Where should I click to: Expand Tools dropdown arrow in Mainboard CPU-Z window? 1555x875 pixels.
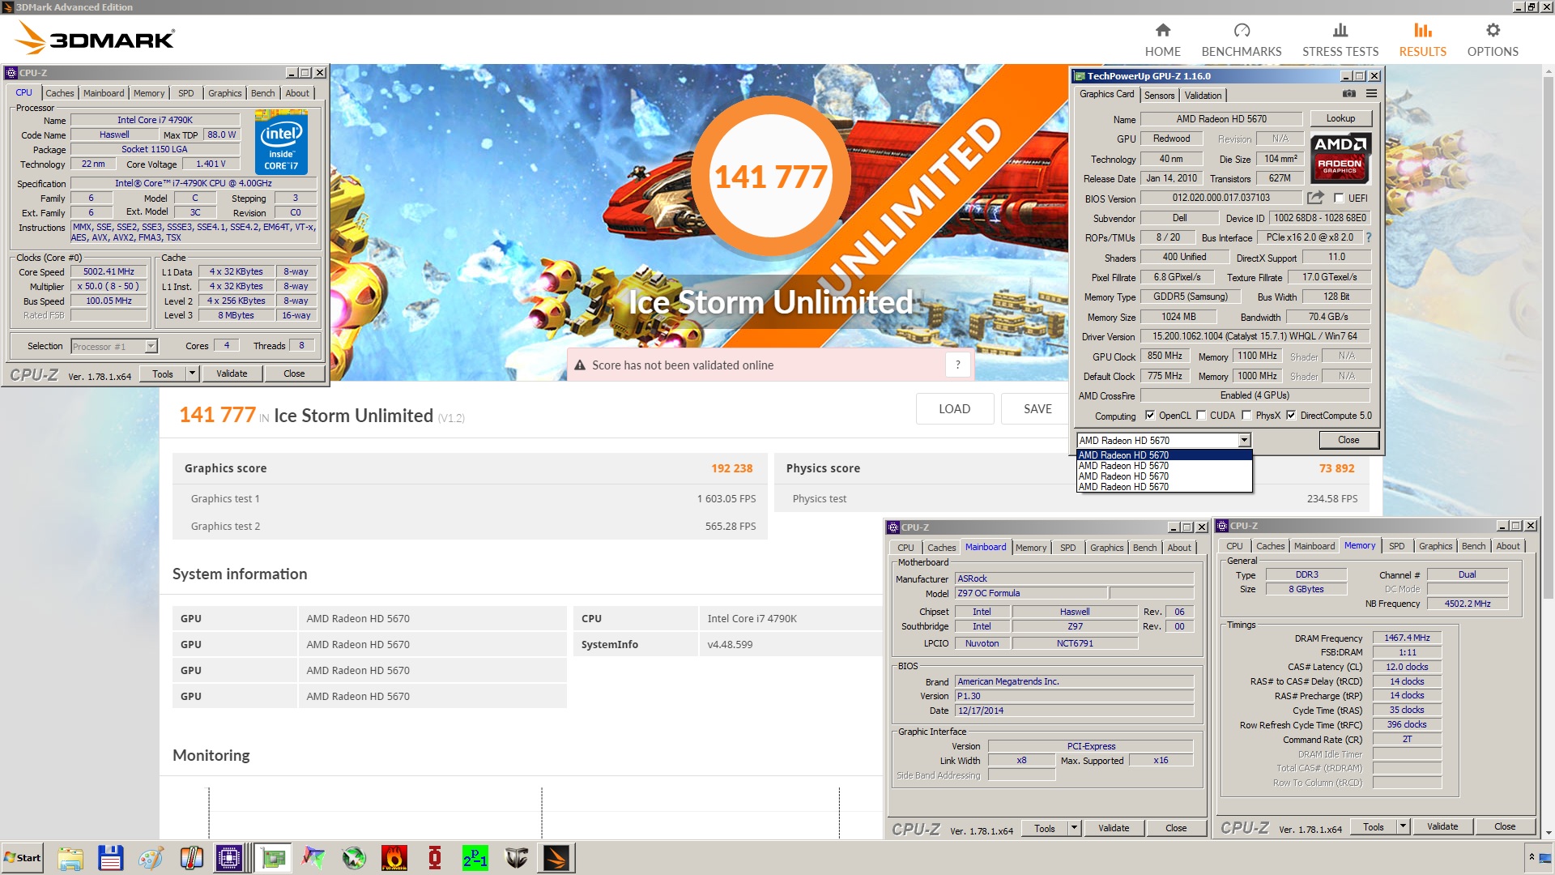[1074, 828]
